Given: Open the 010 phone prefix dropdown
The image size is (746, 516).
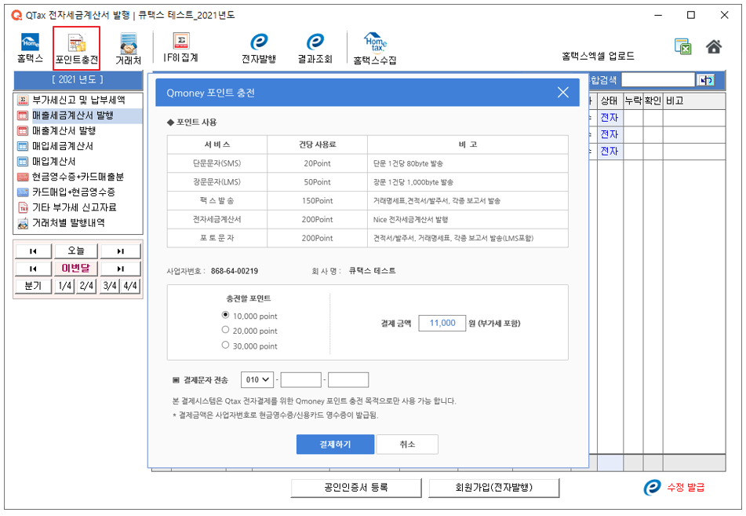Looking at the screenshot, I should [257, 379].
